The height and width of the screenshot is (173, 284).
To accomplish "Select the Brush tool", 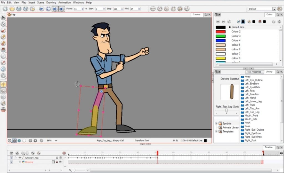I will click(x=3, y=30).
